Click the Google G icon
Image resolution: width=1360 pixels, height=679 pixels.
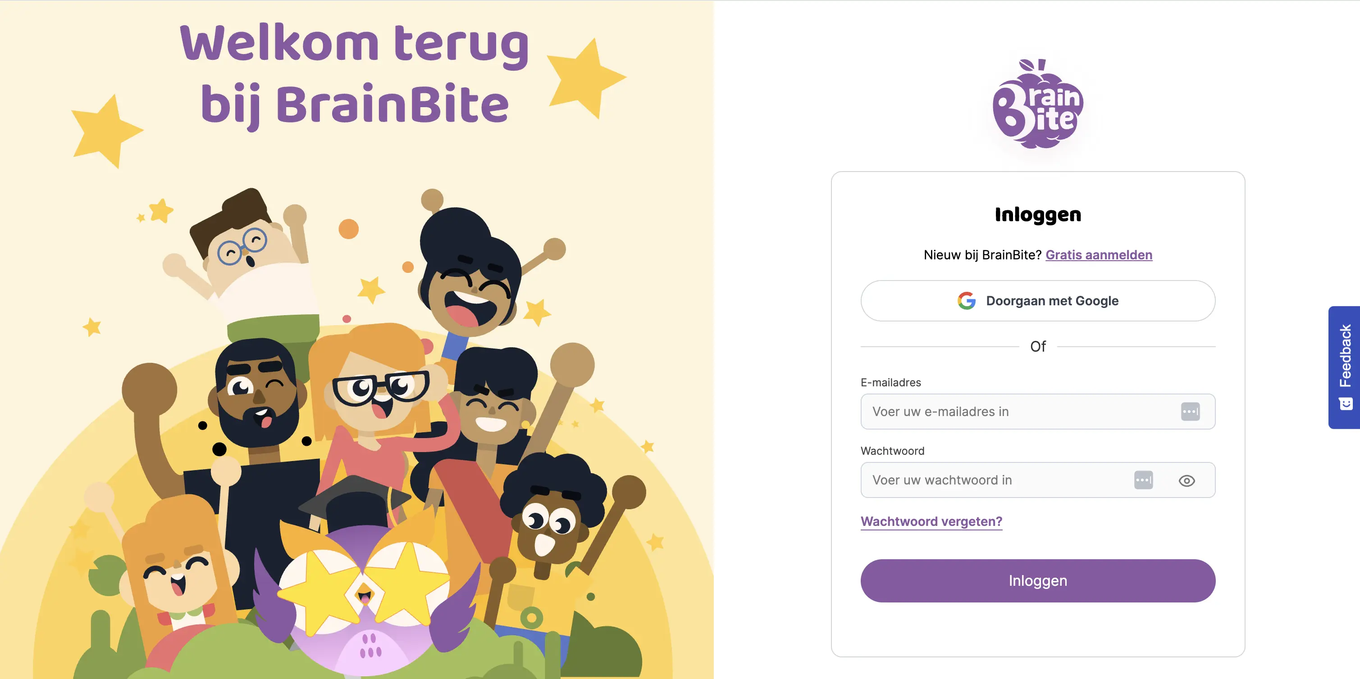pos(967,300)
